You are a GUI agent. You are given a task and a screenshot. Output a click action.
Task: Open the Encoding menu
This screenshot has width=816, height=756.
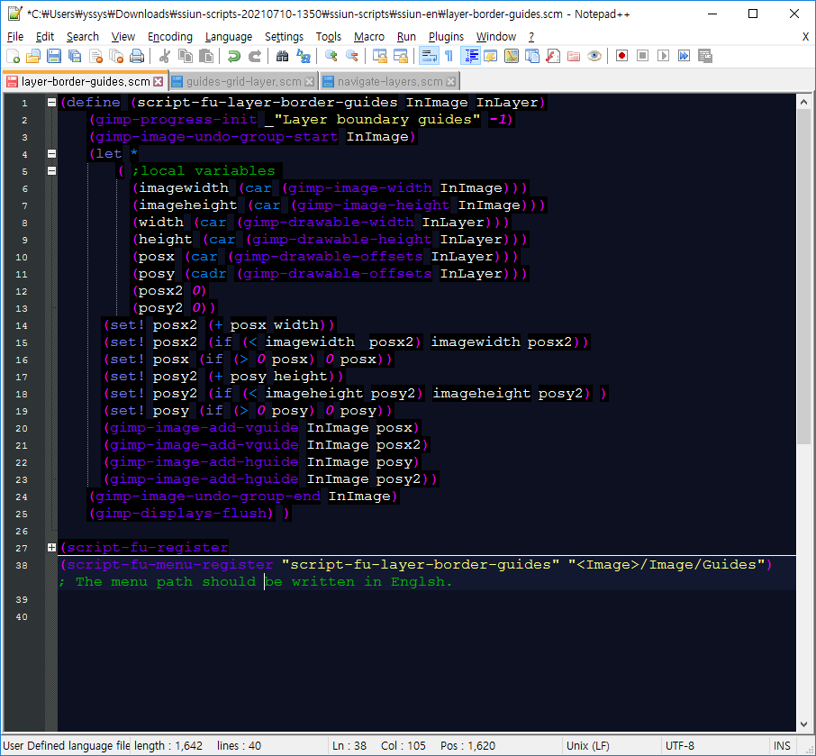169,36
